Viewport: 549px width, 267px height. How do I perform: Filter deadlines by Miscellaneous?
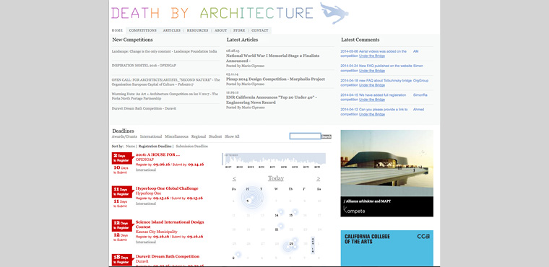(176, 136)
